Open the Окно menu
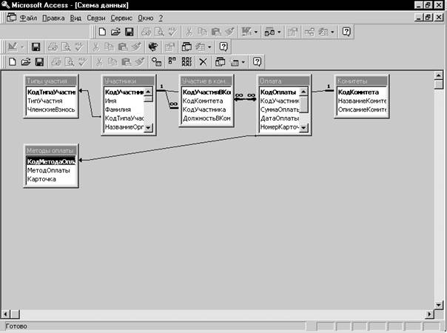447x333 pixels. coord(146,18)
